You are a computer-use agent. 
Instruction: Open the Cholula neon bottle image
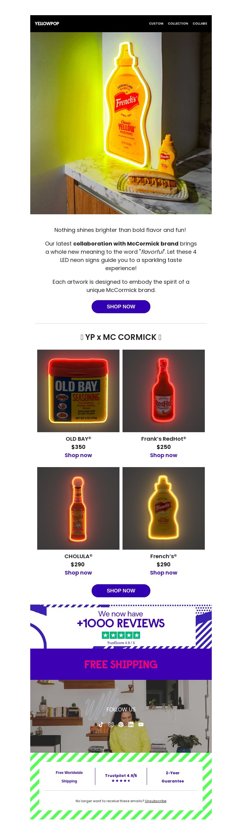[x=78, y=508]
